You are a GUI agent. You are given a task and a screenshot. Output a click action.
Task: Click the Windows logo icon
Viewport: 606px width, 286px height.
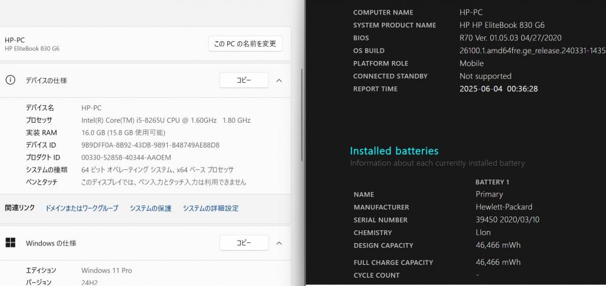[10, 243]
